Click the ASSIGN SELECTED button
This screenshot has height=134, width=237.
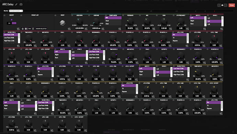click(x=41, y=29)
